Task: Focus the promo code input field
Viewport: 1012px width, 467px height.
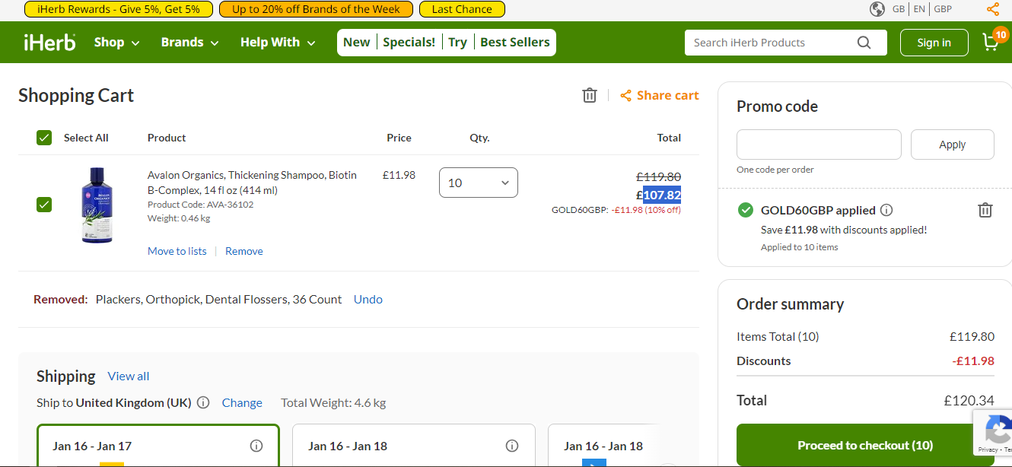Action: 819,145
